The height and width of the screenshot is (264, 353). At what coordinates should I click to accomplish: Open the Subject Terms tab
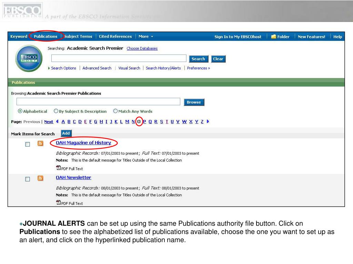pyautogui.click(x=78, y=36)
